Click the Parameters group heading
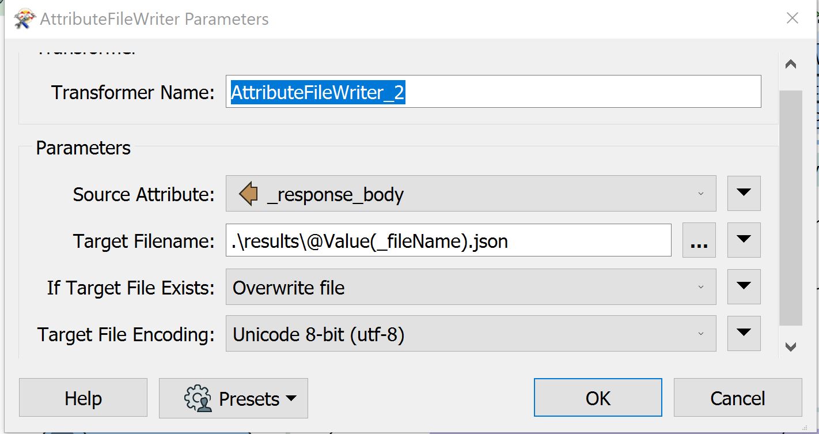The width and height of the screenshot is (819, 434). tap(84, 148)
